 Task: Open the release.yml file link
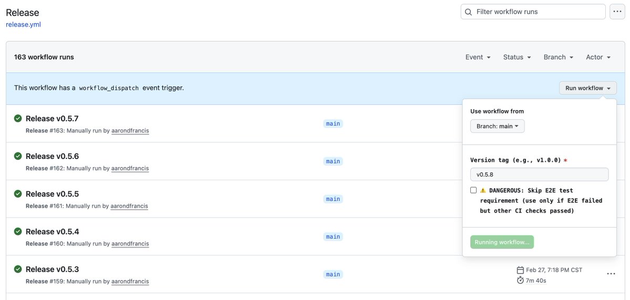(23, 25)
